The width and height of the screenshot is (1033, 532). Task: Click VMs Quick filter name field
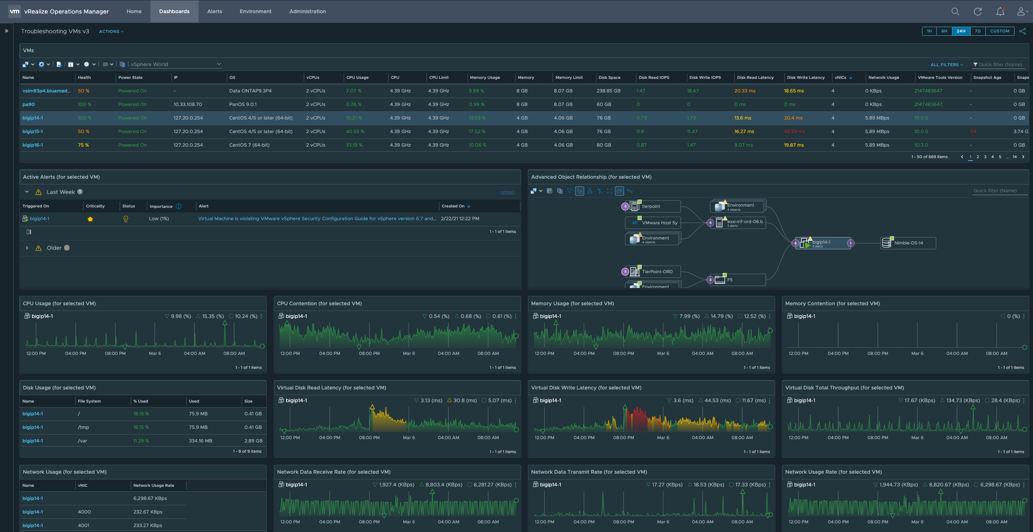click(1000, 64)
